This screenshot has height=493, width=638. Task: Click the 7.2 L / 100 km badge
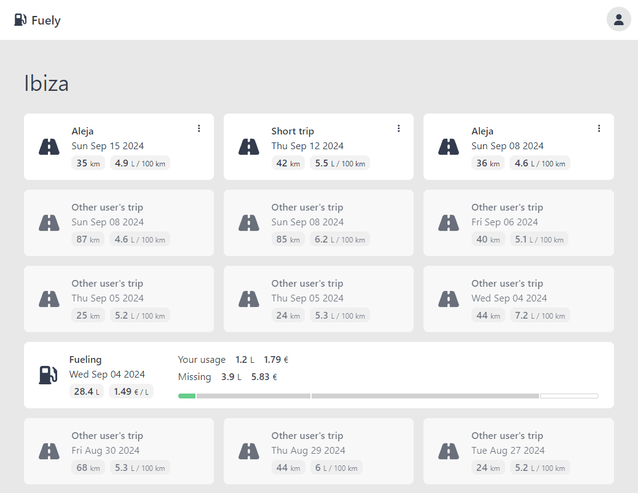coord(540,316)
